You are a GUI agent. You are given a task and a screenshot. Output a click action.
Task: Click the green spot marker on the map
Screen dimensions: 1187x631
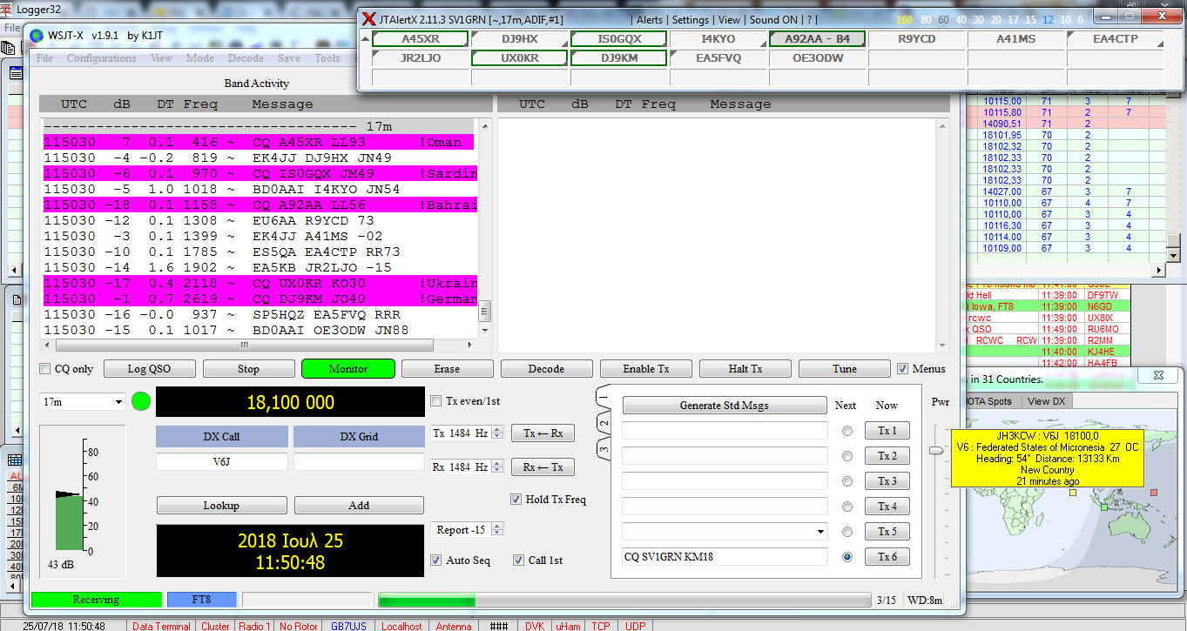(x=1104, y=506)
